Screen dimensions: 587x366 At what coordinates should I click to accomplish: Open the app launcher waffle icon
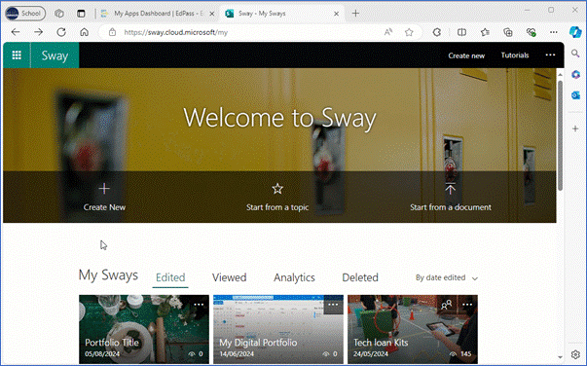coord(17,55)
